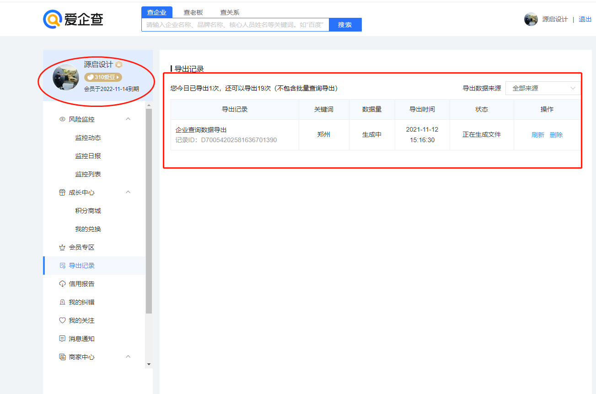The image size is (596, 394).
Task: Click the 刷新 link in export row
Action: tap(537, 135)
